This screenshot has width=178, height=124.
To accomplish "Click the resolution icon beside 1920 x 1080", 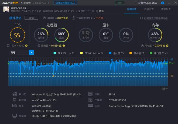I will (8, 46).
